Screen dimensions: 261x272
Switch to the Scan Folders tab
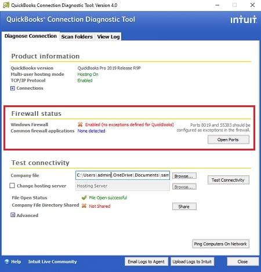coord(77,36)
